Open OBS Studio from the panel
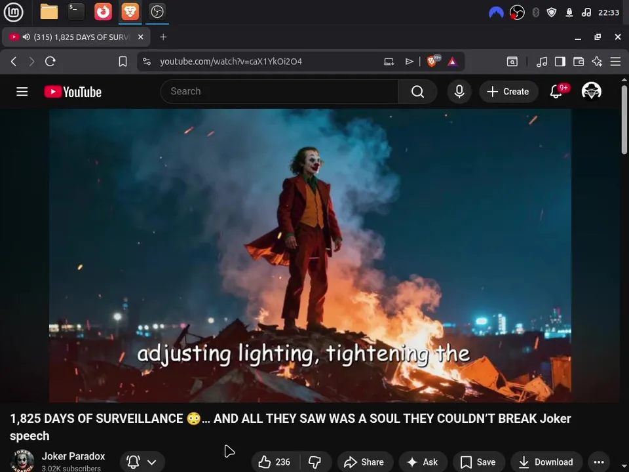The width and height of the screenshot is (629, 472). coord(157,12)
